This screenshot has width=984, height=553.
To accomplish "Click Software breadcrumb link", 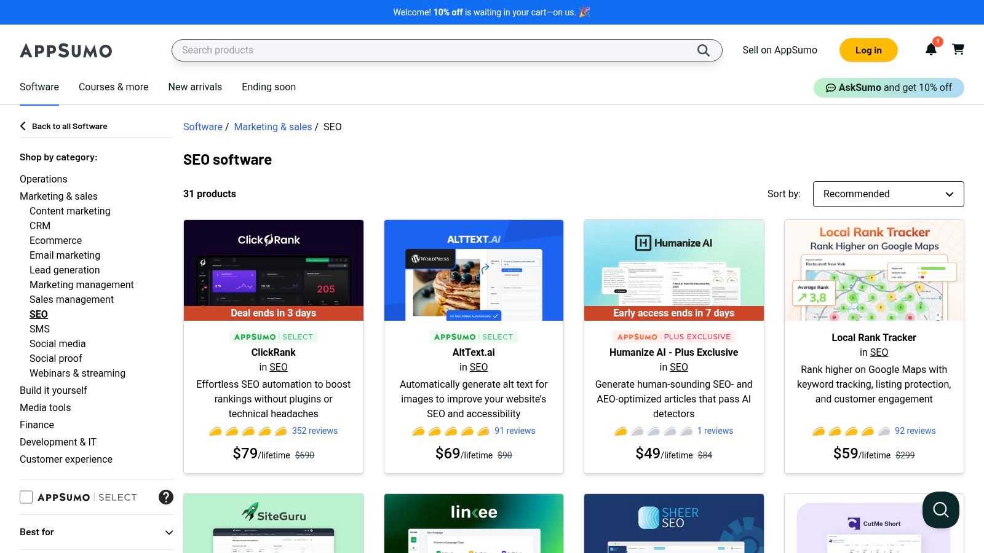I will [203, 127].
